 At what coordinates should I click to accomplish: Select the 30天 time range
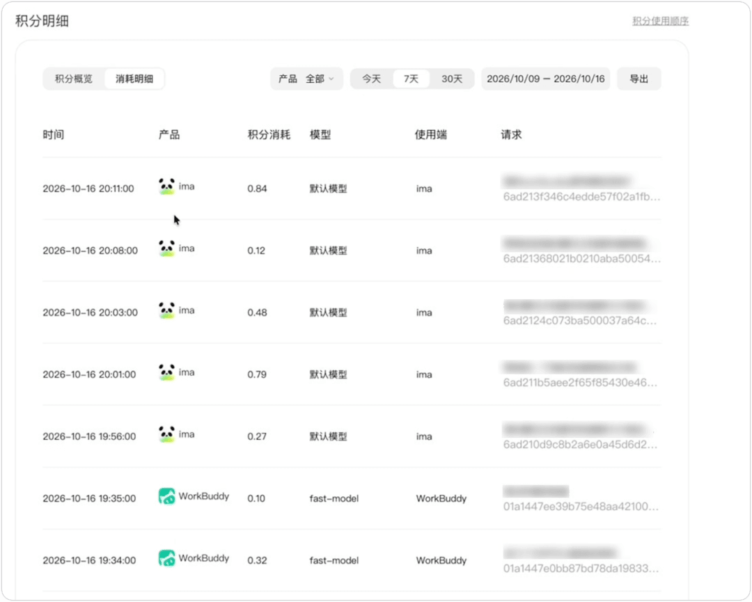tap(452, 79)
